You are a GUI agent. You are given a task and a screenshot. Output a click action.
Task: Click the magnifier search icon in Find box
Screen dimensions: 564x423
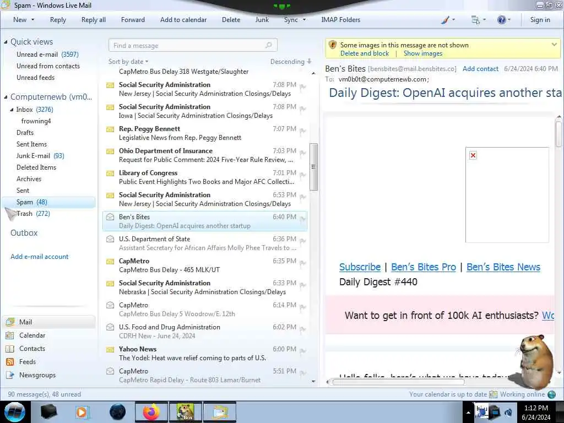(x=268, y=45)
